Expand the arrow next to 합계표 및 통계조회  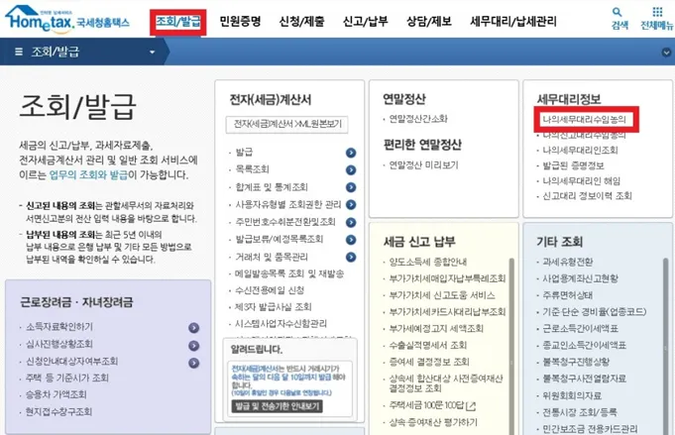351,187
